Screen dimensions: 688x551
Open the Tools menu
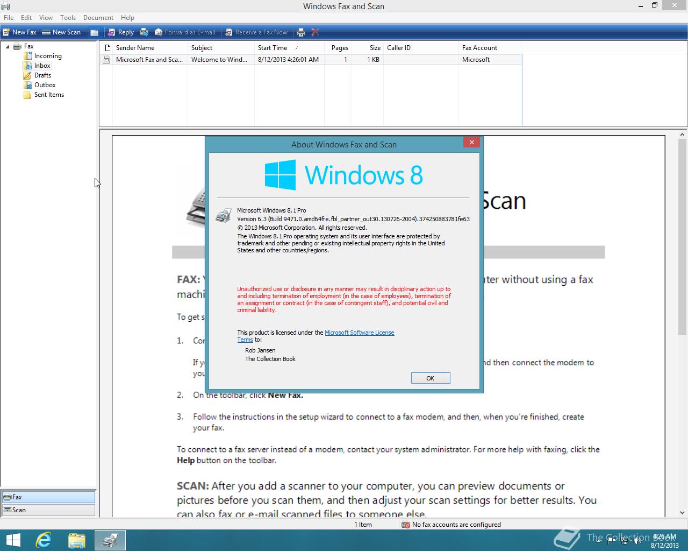coord(68,18)
